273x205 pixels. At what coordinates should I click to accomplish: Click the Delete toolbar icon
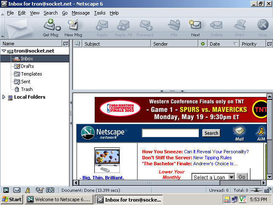216,25
